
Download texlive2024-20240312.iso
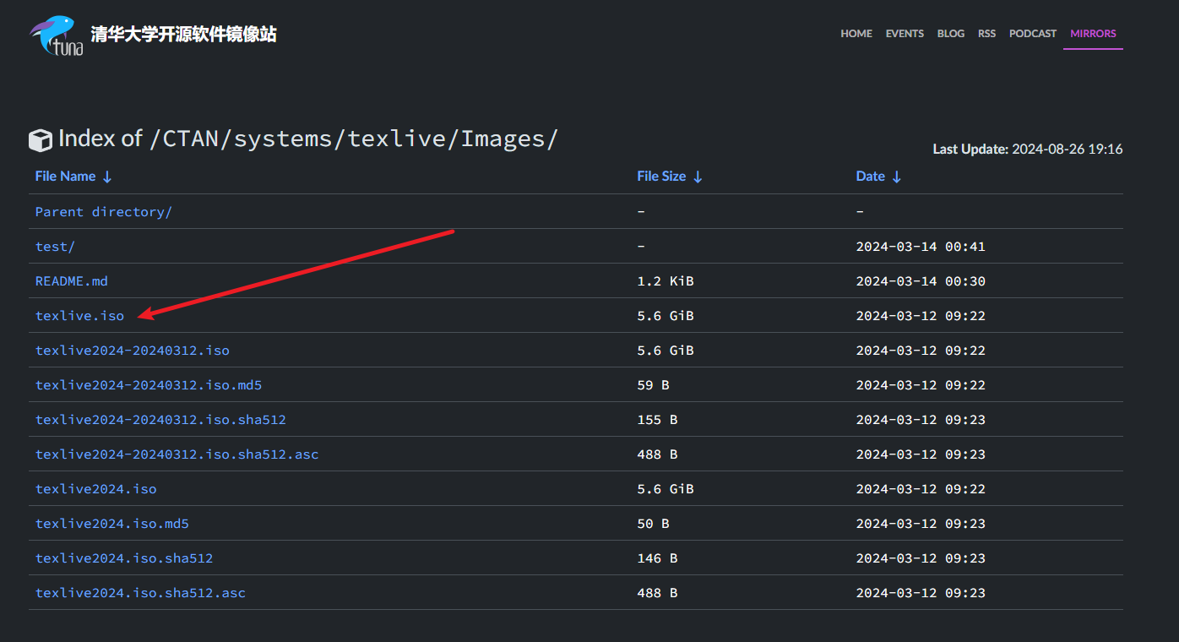tap(133, 351)
